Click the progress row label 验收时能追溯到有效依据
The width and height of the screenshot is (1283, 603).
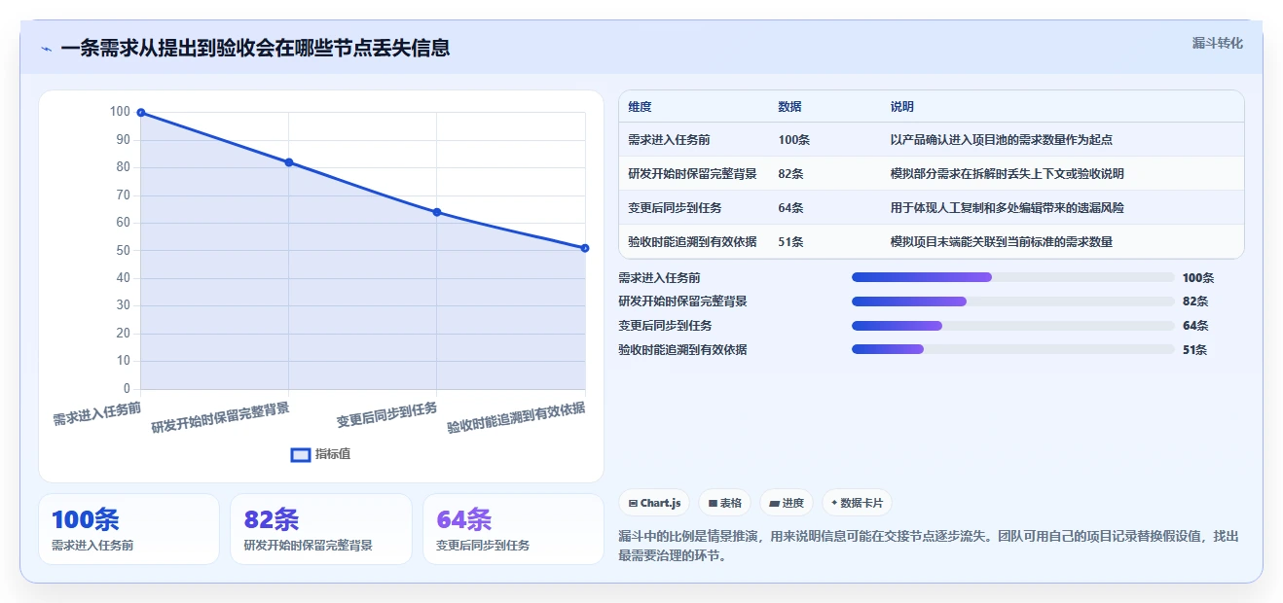(682, 349)
